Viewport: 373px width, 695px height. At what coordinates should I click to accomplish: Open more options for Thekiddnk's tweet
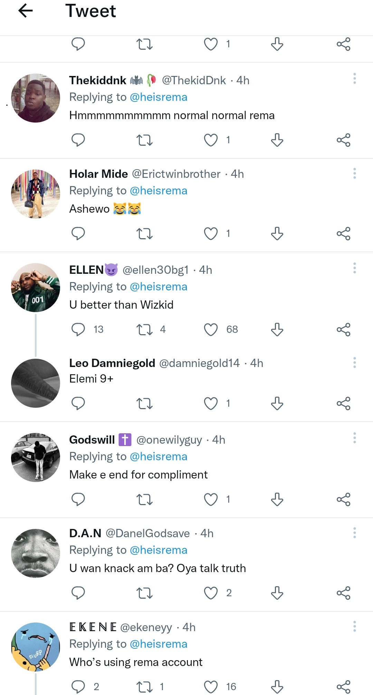tap(354, 79)
